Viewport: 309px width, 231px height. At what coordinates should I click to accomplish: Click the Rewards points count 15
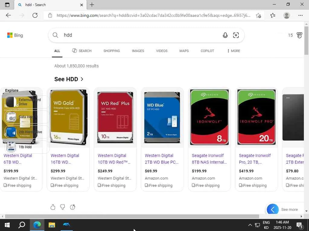point(290,35)
